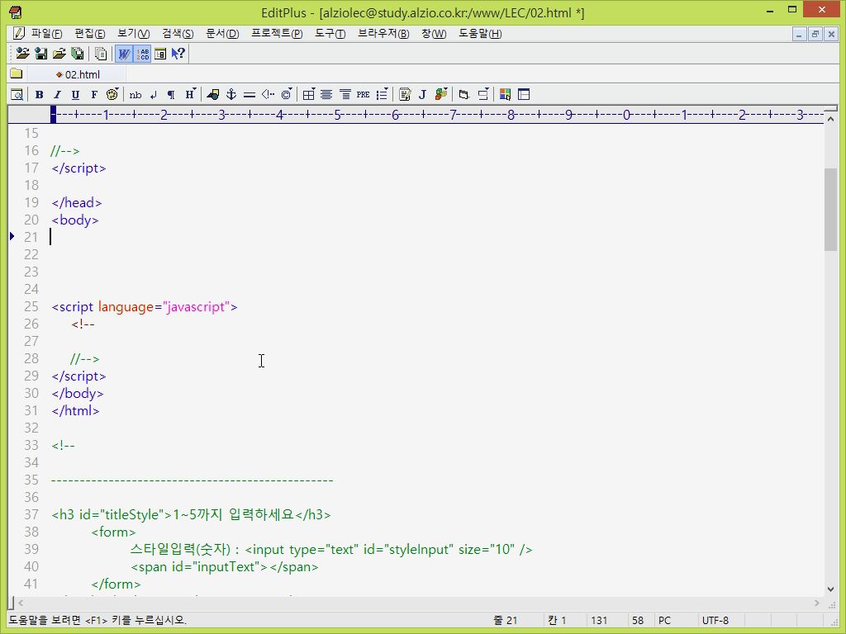
Task: Click the view in browser icon
Action: [17, 94]
